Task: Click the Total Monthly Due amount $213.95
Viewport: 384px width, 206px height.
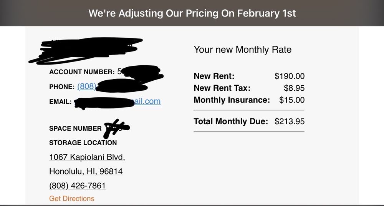Action: 290,121
